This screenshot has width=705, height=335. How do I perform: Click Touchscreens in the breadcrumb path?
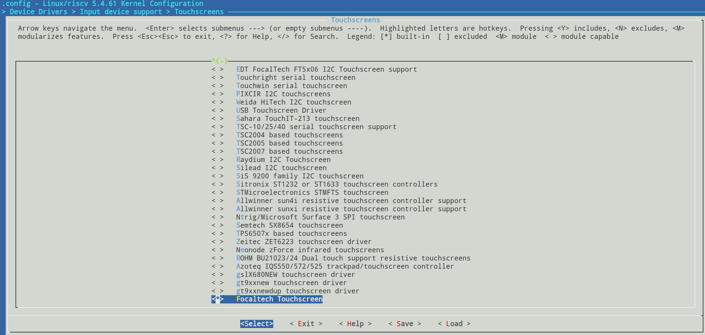pos(199,12)
